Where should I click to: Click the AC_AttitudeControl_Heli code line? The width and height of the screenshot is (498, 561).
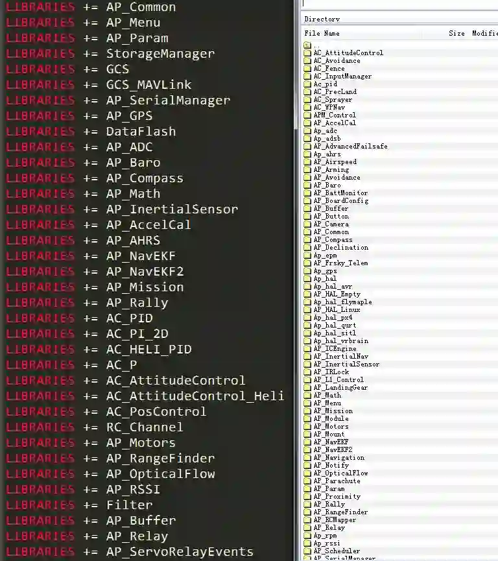pos(145,396)
